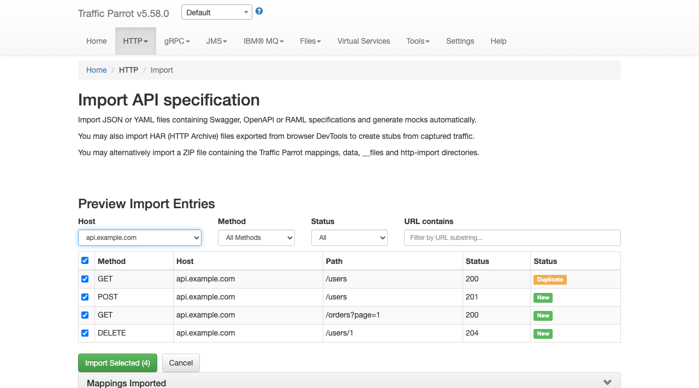Open the Default scenario dropdown
This screenshot has width=699, height=388.
click(x=217, y=12)
